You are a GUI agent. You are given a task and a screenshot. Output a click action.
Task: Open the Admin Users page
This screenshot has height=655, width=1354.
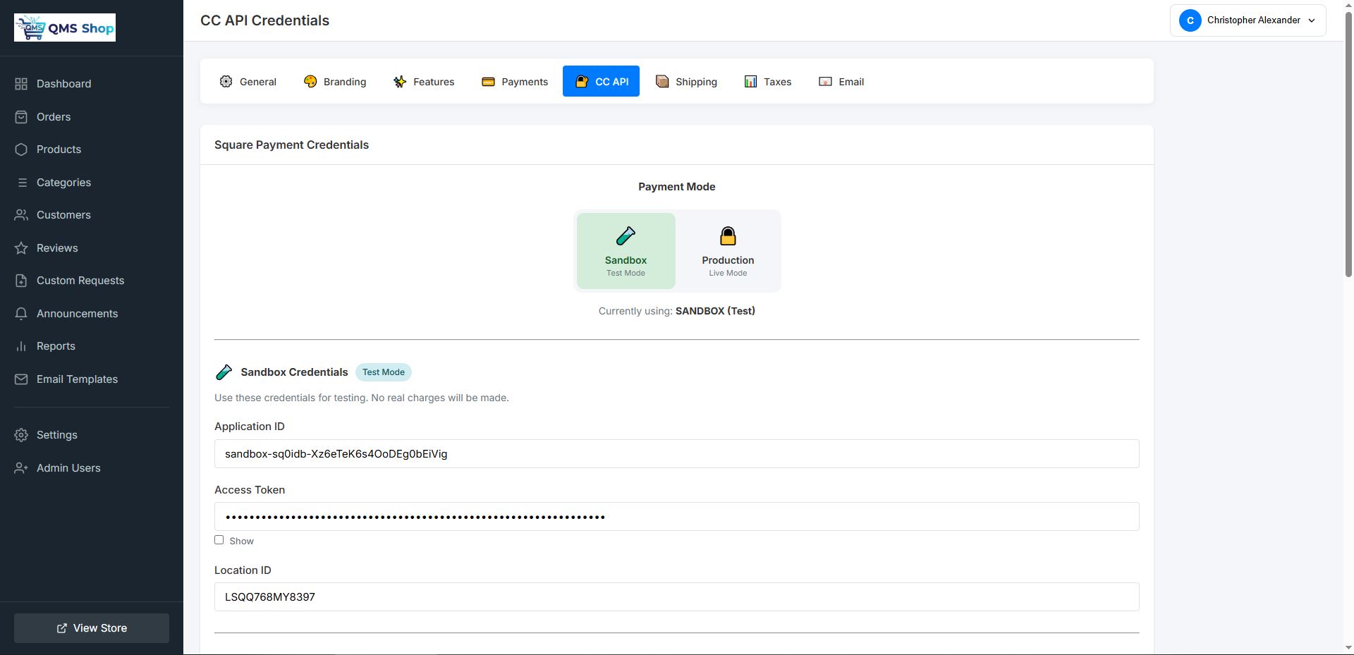pyautogui.click(x=68, y=468)
